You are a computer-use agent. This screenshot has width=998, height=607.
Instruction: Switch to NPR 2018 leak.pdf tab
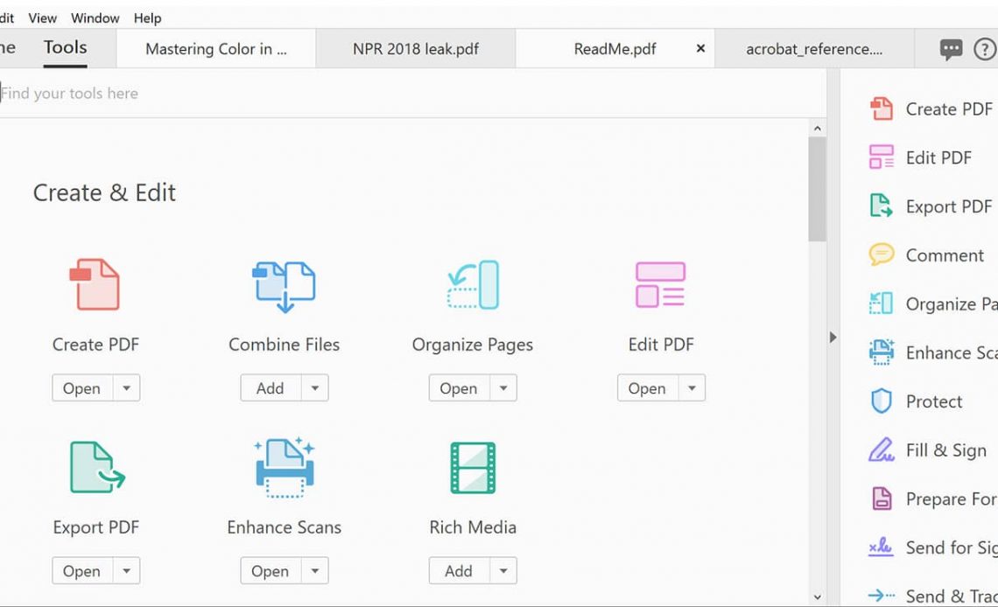pos(416,49)
